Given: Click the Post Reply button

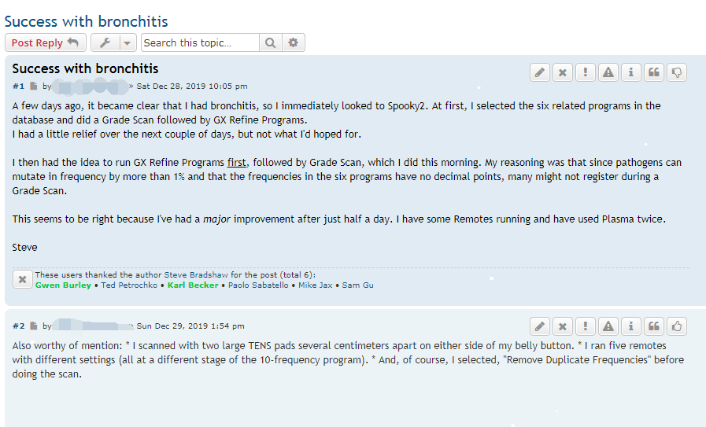Looking at the screenshot, I should point(45,42).
